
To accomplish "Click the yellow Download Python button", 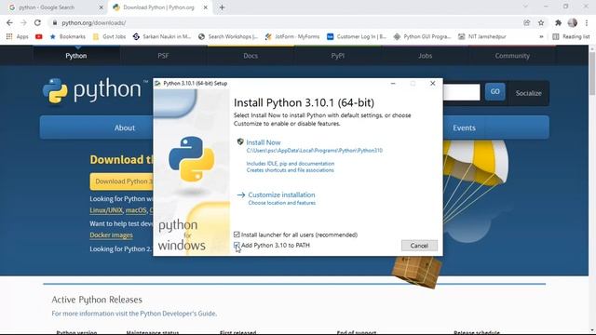I will (x=122, y=181).
